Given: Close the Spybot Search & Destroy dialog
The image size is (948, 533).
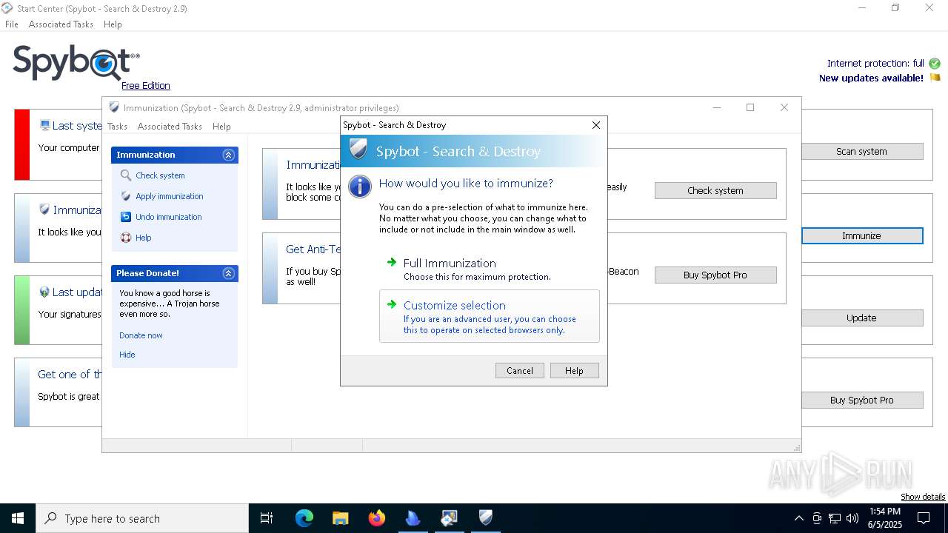Looking at the screenshot, I should [595, 125].
